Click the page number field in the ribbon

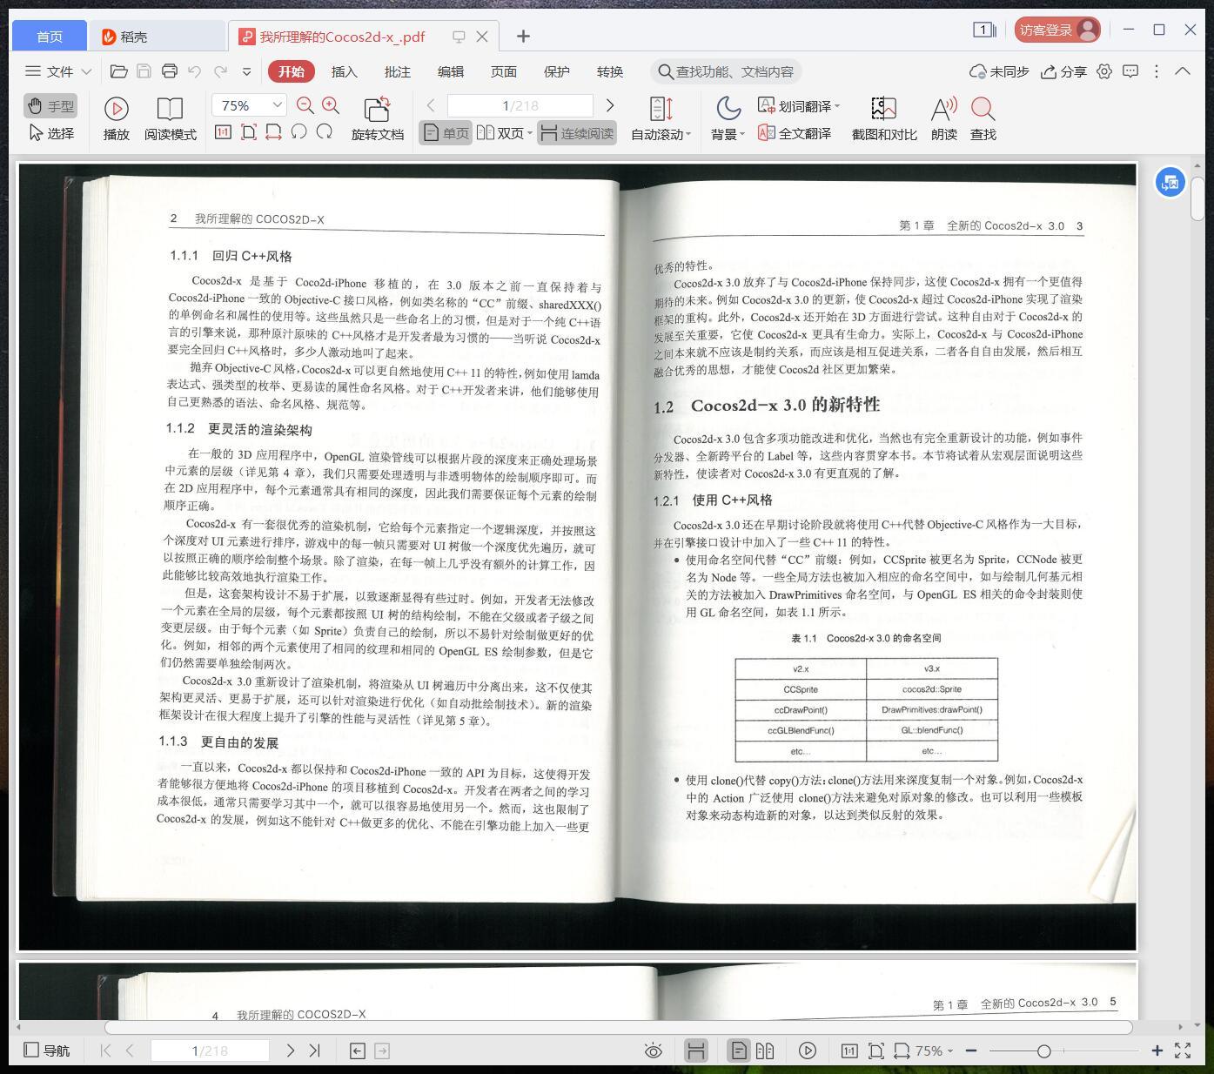520,105
